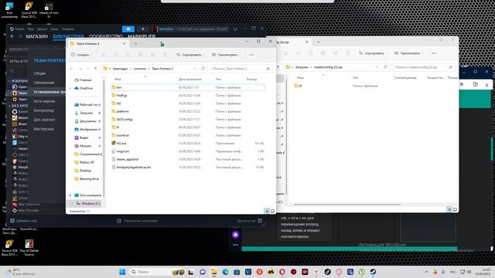Select the platform folder
The width and height of the screenshot is (495, 278).
[x=188, y=111]
